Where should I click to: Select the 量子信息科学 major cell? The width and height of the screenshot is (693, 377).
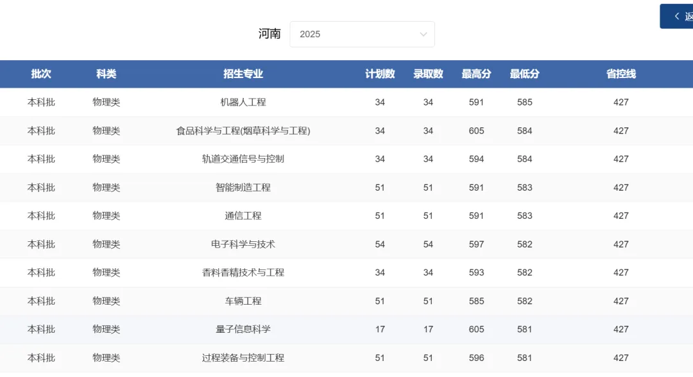click(x=243, y=330)
